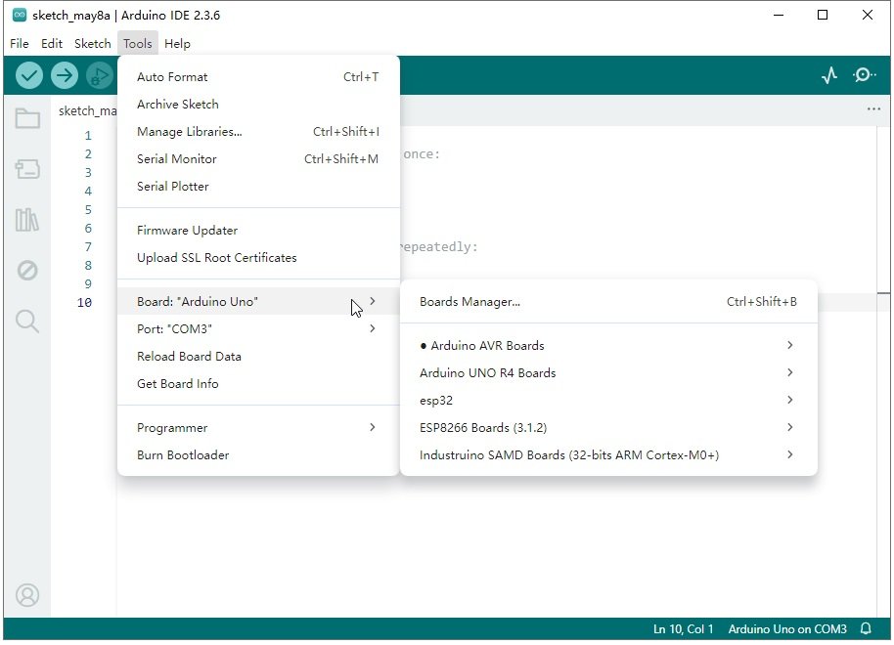Image resolution: width=894 pixels, height=645 pixels.
Task: Select the sketch_may8a editor tab
Action: click(x=87, y=110)
